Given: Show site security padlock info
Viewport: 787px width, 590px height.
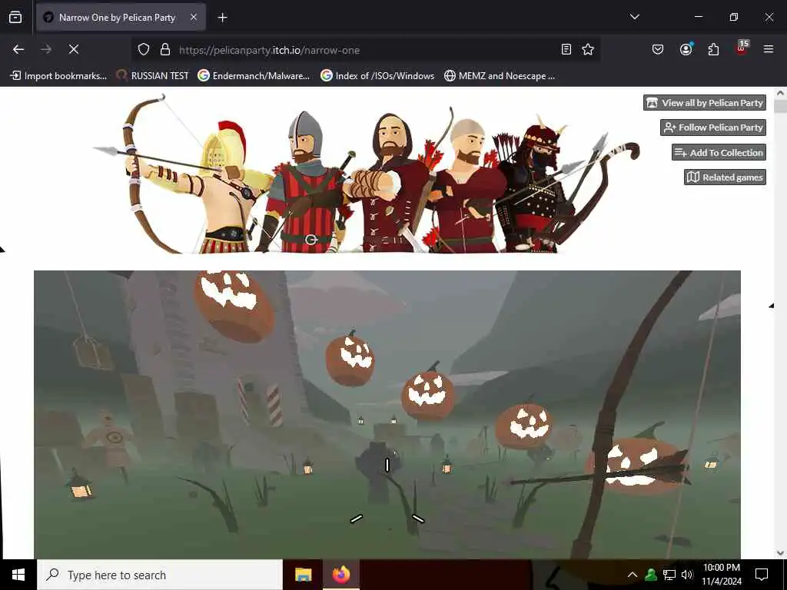Looking at the screenshot, I should point(165,50).
